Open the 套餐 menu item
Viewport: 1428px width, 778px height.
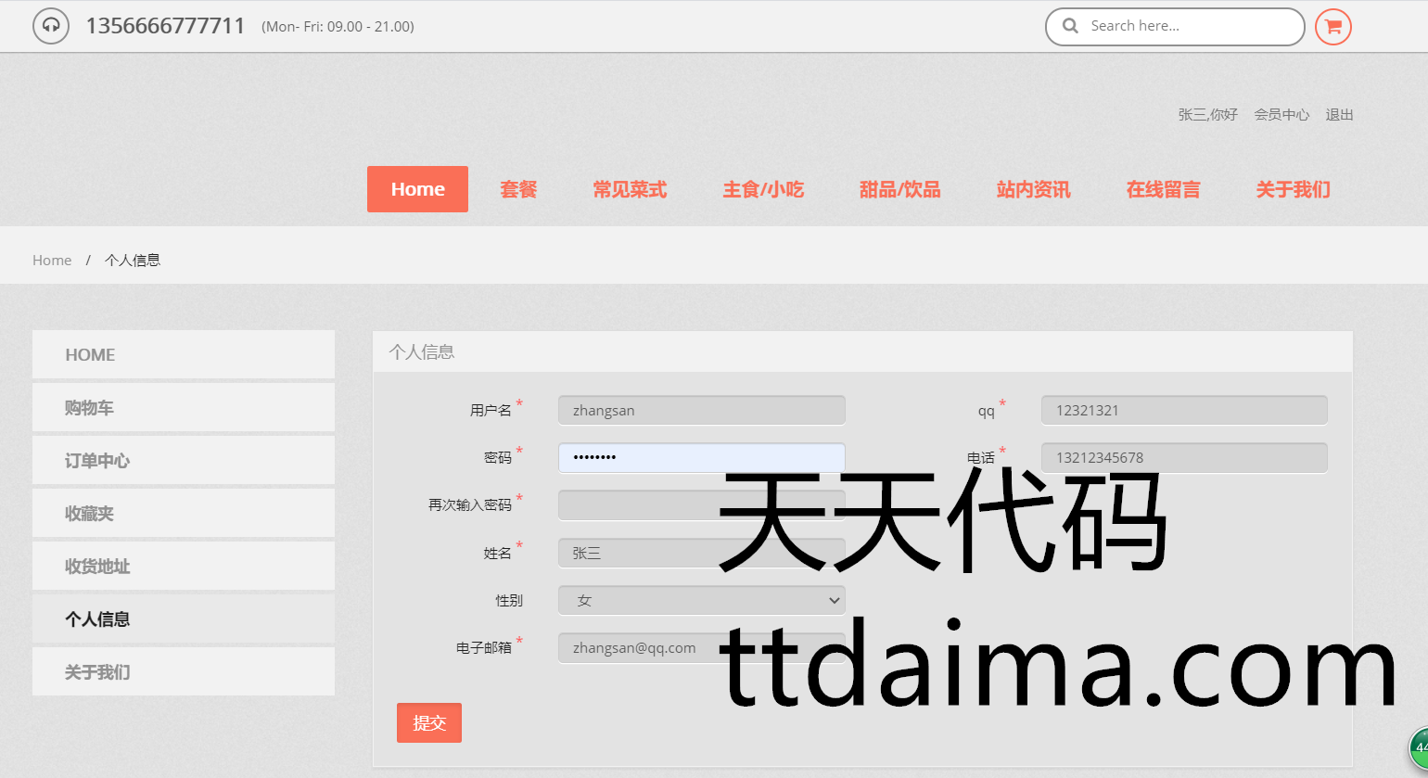click(518, 189)
